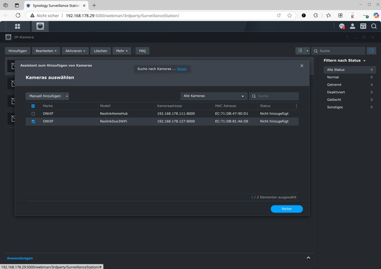Viewport: 381px width, 269px height.
Task: Open the widgets panel icon in header
Action: [364, 26]
